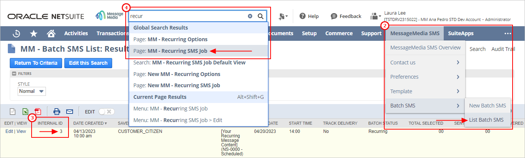Clear the global search text
The image size is (525, 158).
click(250, 16)
